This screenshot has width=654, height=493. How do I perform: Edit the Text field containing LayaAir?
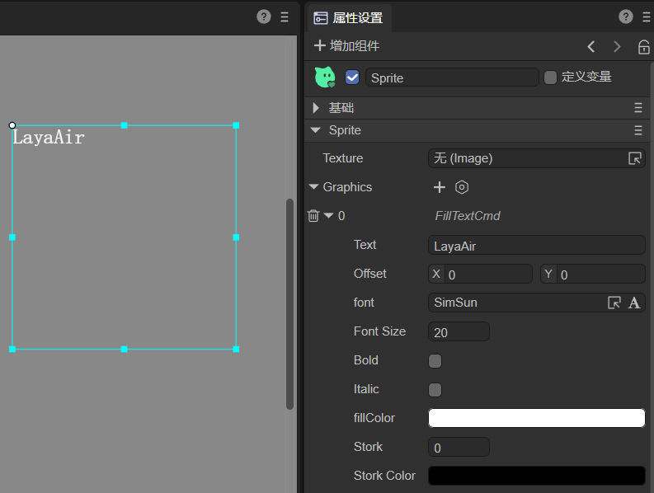537,245
